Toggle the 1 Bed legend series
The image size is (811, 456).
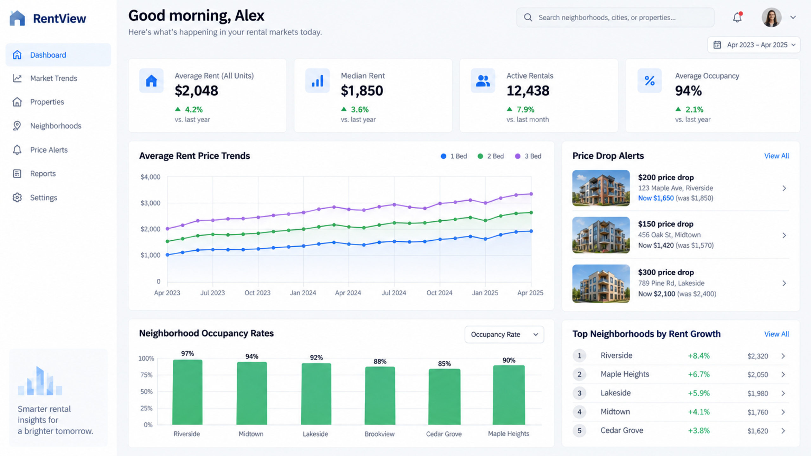click(454, 156)
